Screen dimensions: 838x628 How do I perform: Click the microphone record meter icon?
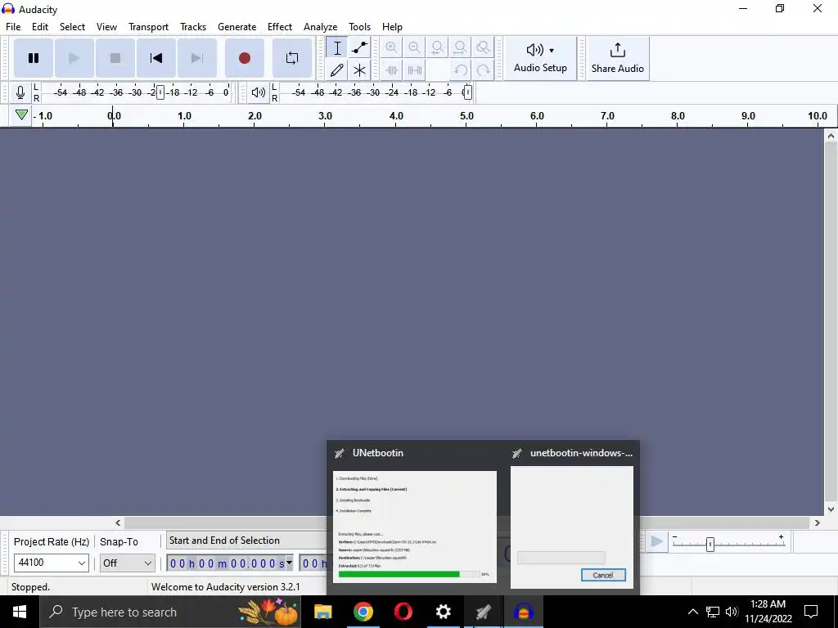(20, 92)
